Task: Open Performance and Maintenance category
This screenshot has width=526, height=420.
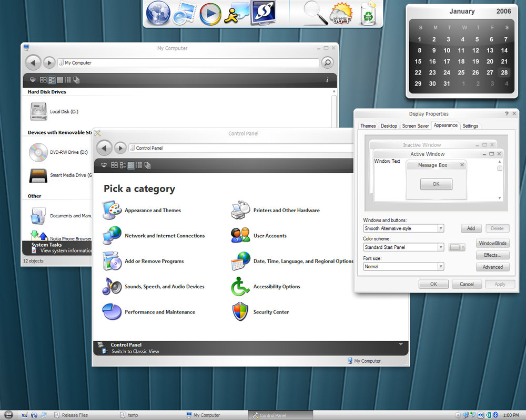Action: 149,312
